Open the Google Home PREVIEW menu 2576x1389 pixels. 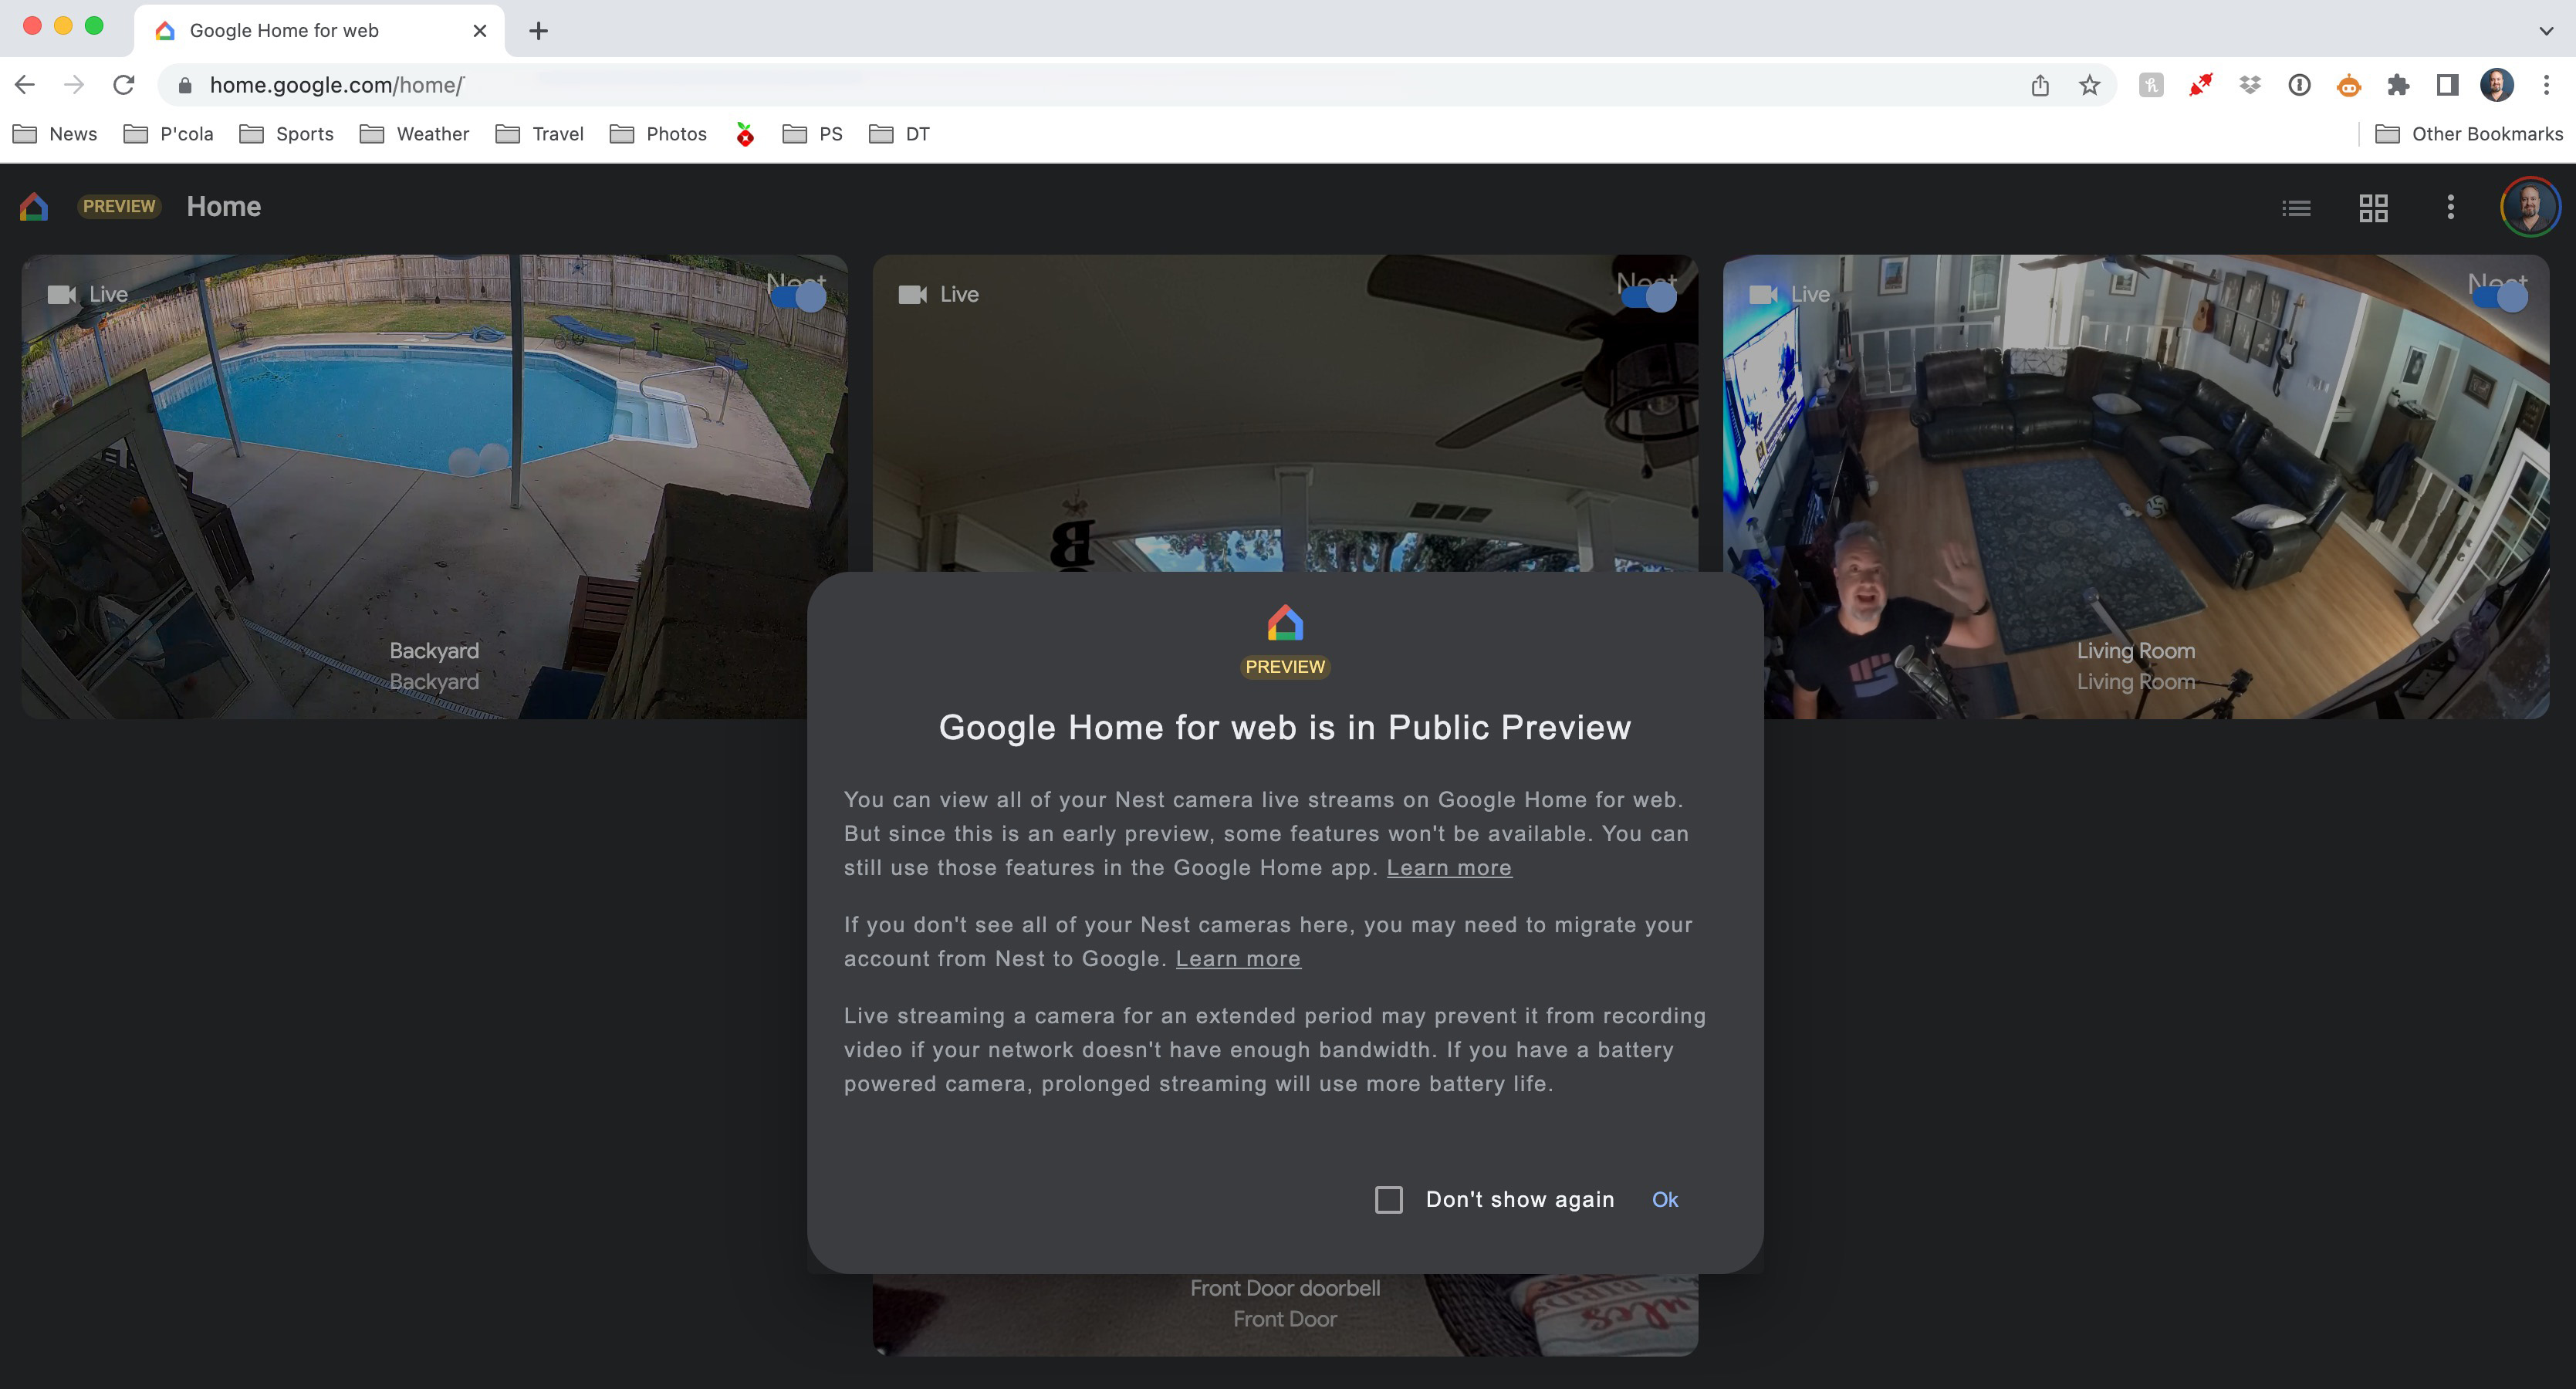pos(120,205)
